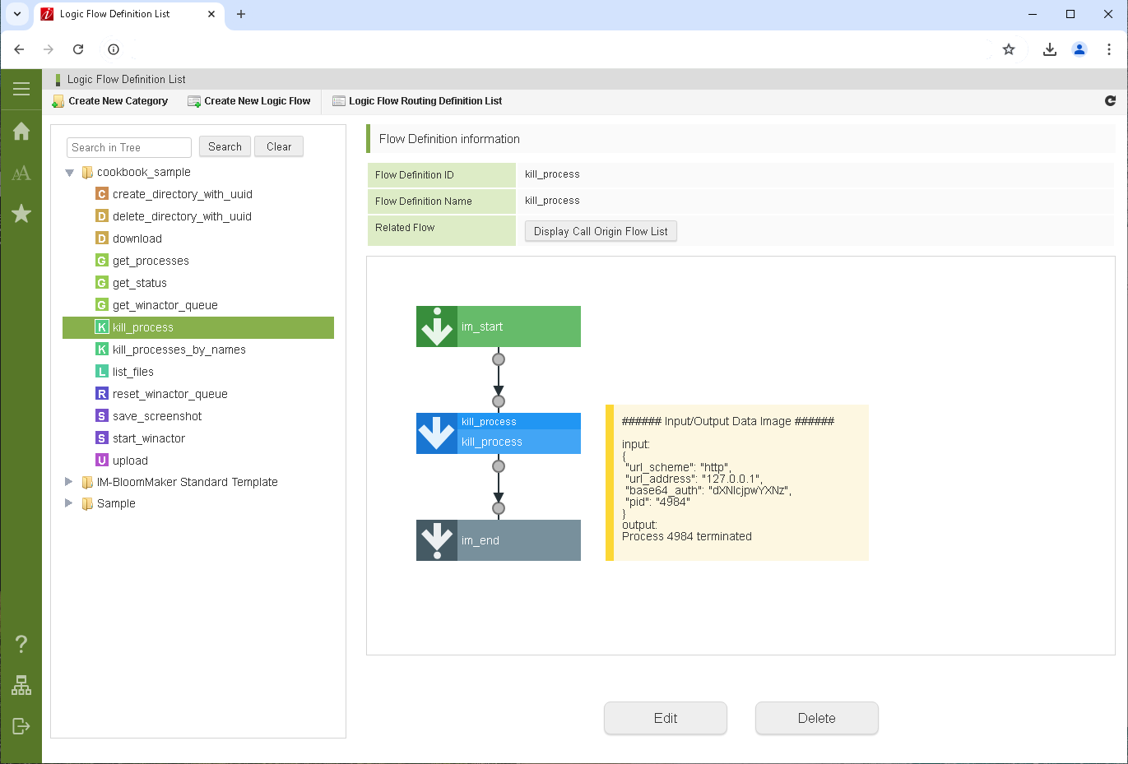Screen dimensions: 1128x764
Task: Click L icon beside list_files
Action: (x=102, y=372)
